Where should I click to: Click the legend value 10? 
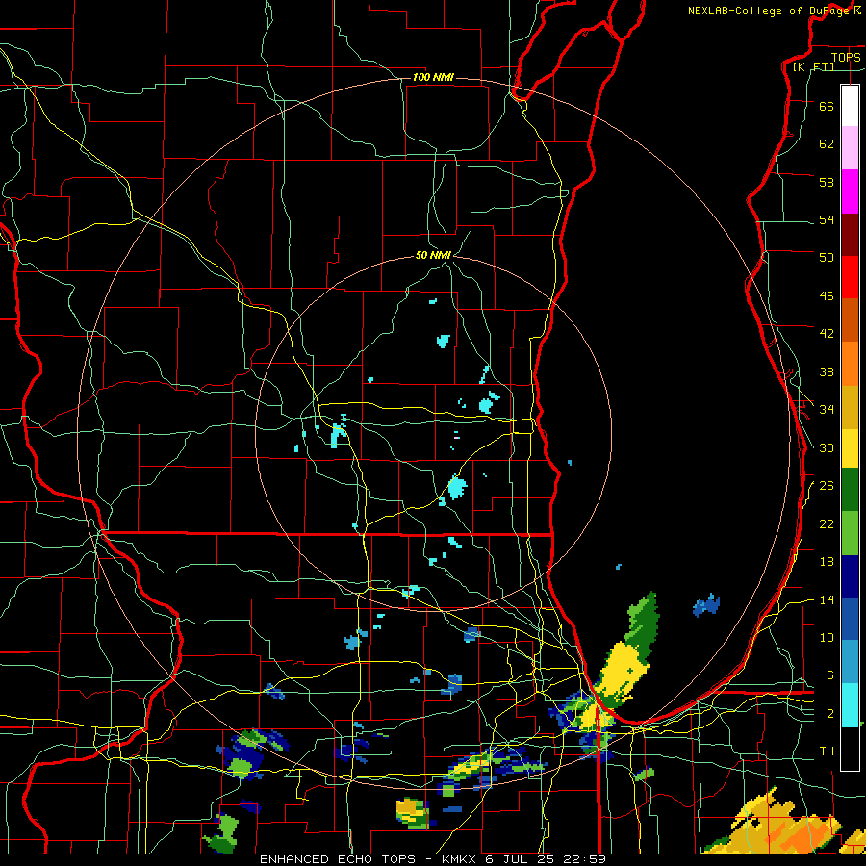pos(827,637)
